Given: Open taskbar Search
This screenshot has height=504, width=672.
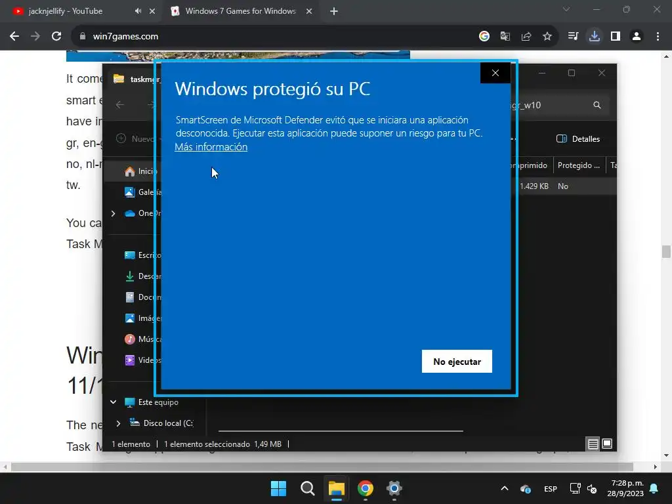Looking at the screenshot, I should tap(308, 488).
